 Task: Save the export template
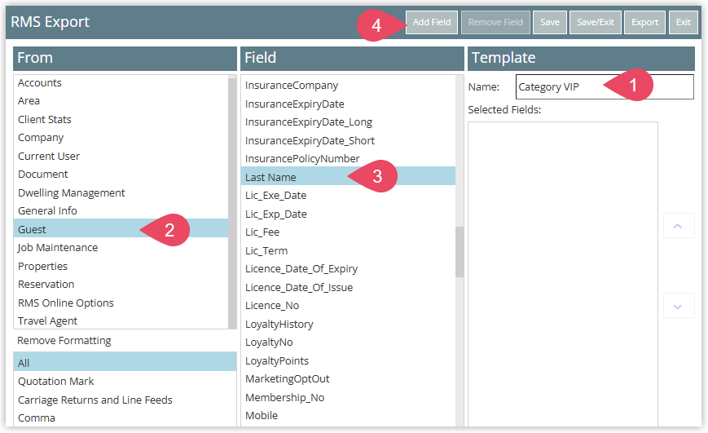coord(549,22)
